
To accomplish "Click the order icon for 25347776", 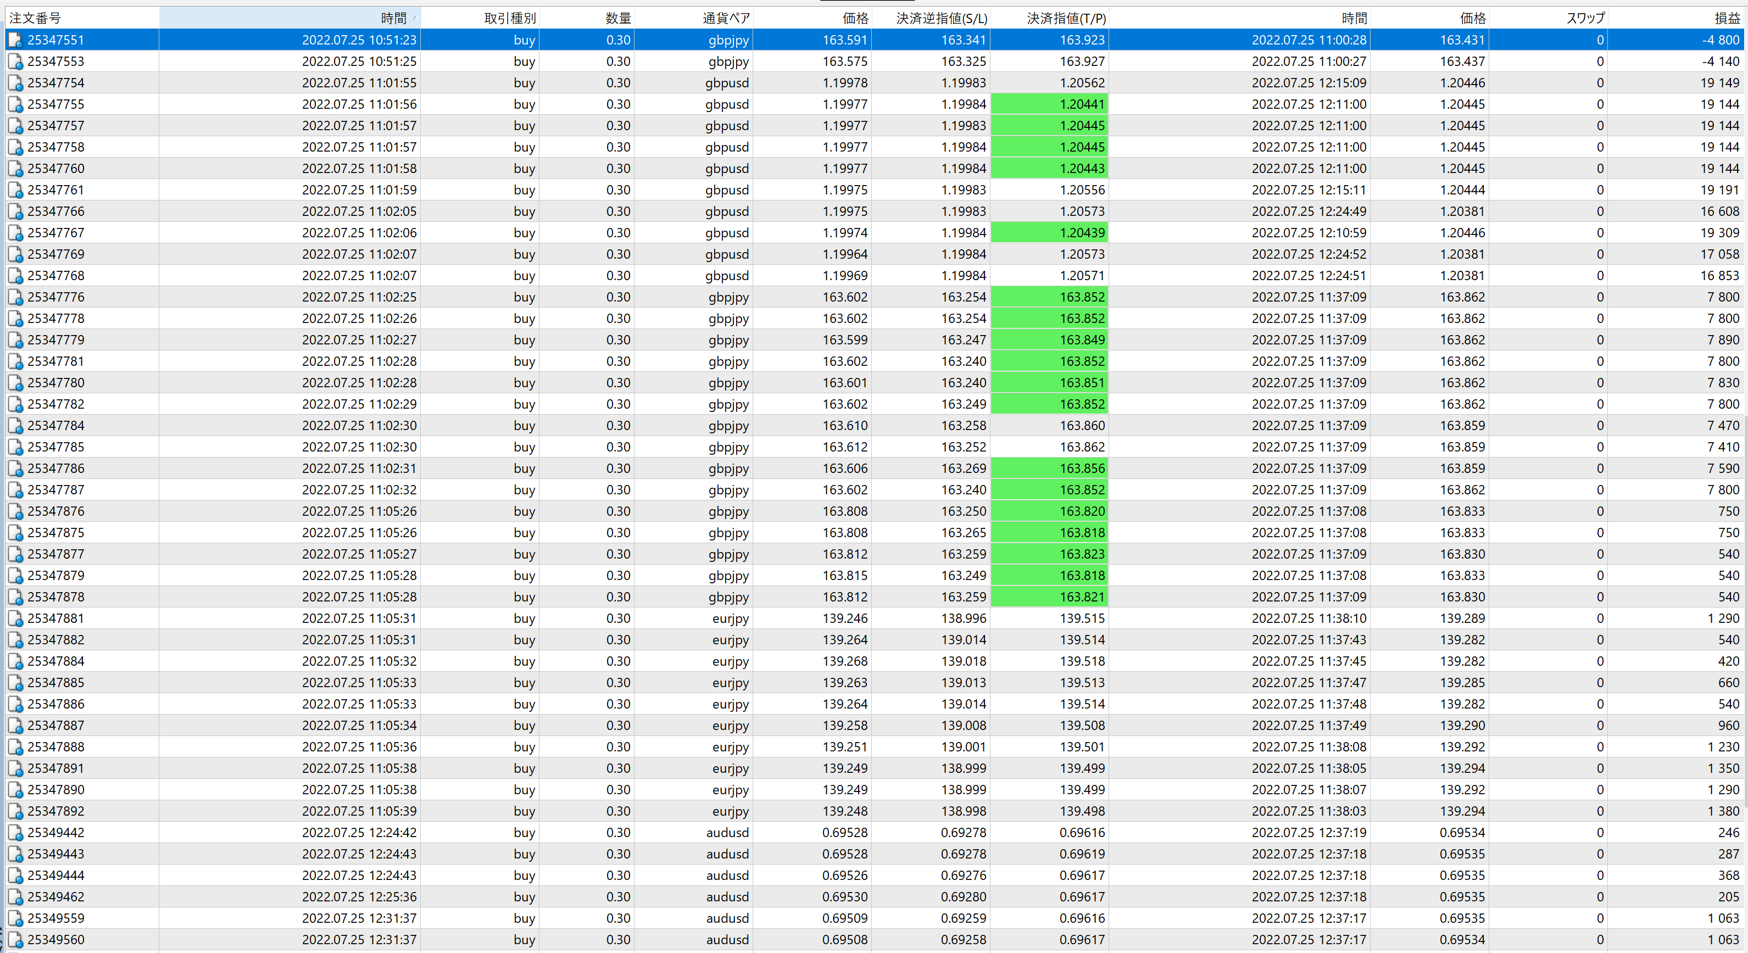I will pyautogui.click(x=15, y=297).
